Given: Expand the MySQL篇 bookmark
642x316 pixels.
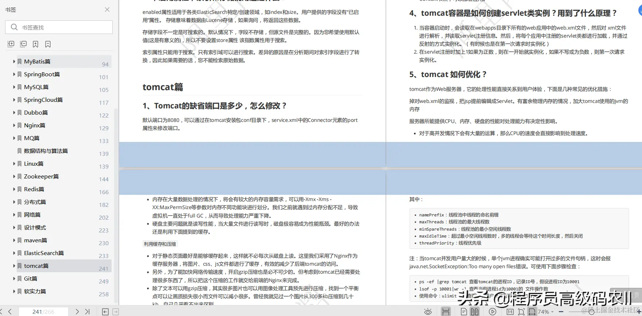Looking at the screenshot, I should [x=14, y=87].
